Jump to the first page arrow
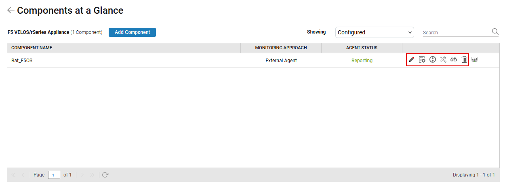Viewport: 505px width, 187px height. point(13,175)
